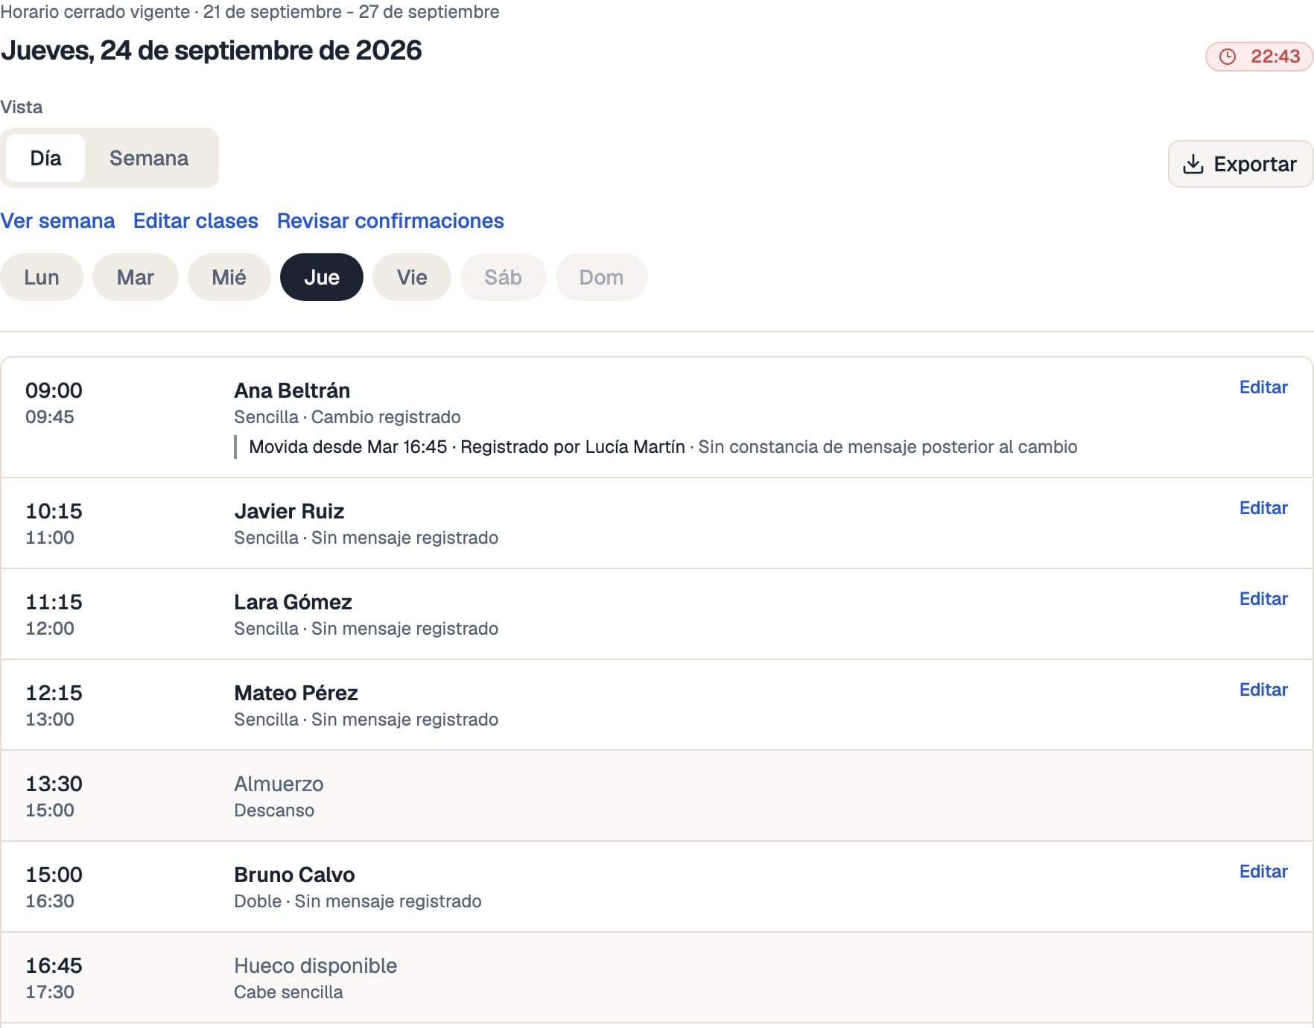Click the name Bruno Calvo
This screenshot has height=1028, width=1314.
pos(294,875)
